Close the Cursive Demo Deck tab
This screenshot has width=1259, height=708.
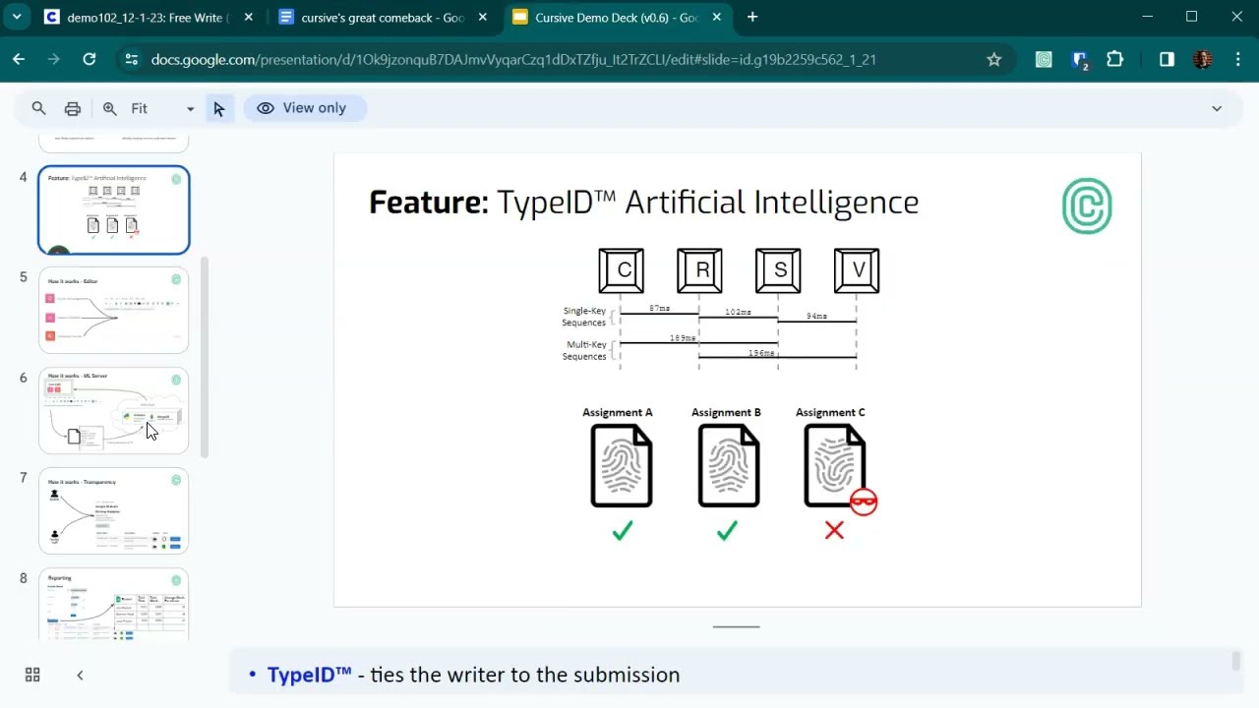point(717,17)
